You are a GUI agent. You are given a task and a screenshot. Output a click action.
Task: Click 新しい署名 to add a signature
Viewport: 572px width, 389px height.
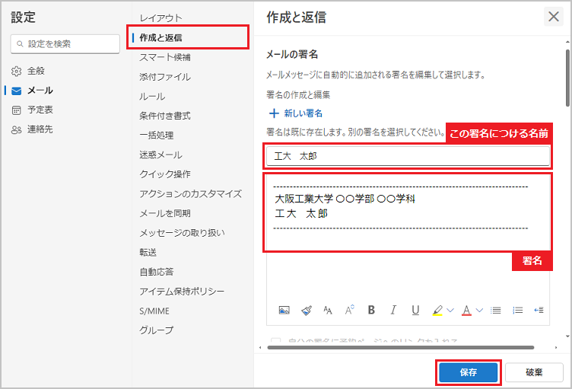(296, 113)
